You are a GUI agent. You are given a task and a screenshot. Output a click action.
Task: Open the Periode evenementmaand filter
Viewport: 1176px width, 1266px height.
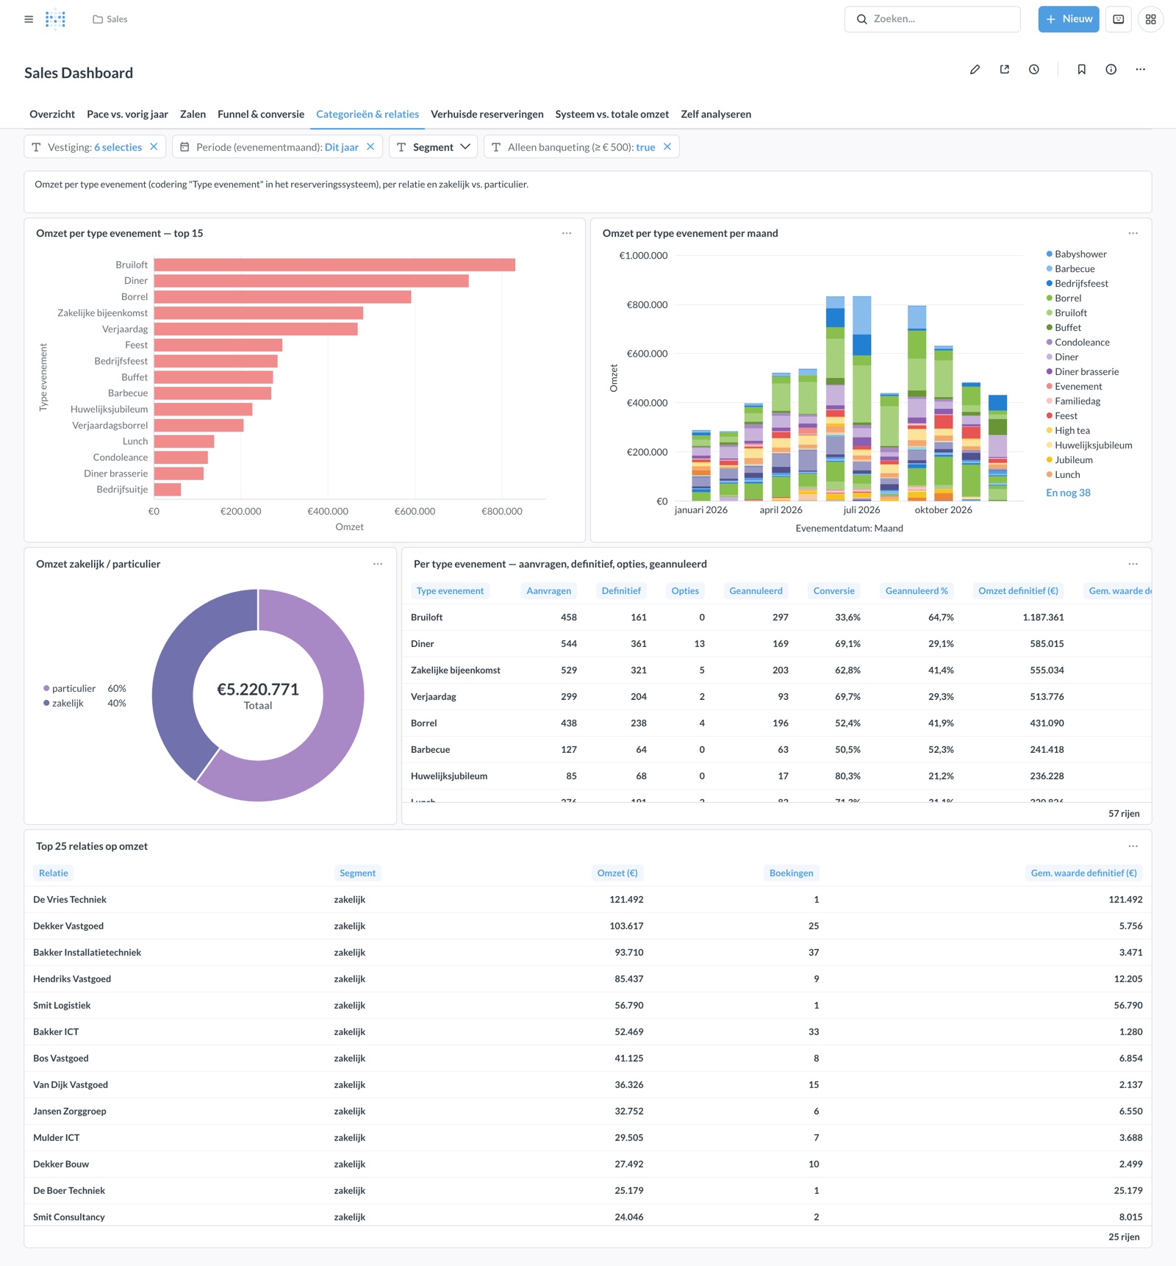[x=277, y=147]
